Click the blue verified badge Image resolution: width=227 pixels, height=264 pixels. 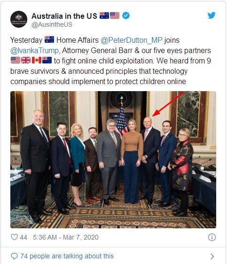point(126,16)
